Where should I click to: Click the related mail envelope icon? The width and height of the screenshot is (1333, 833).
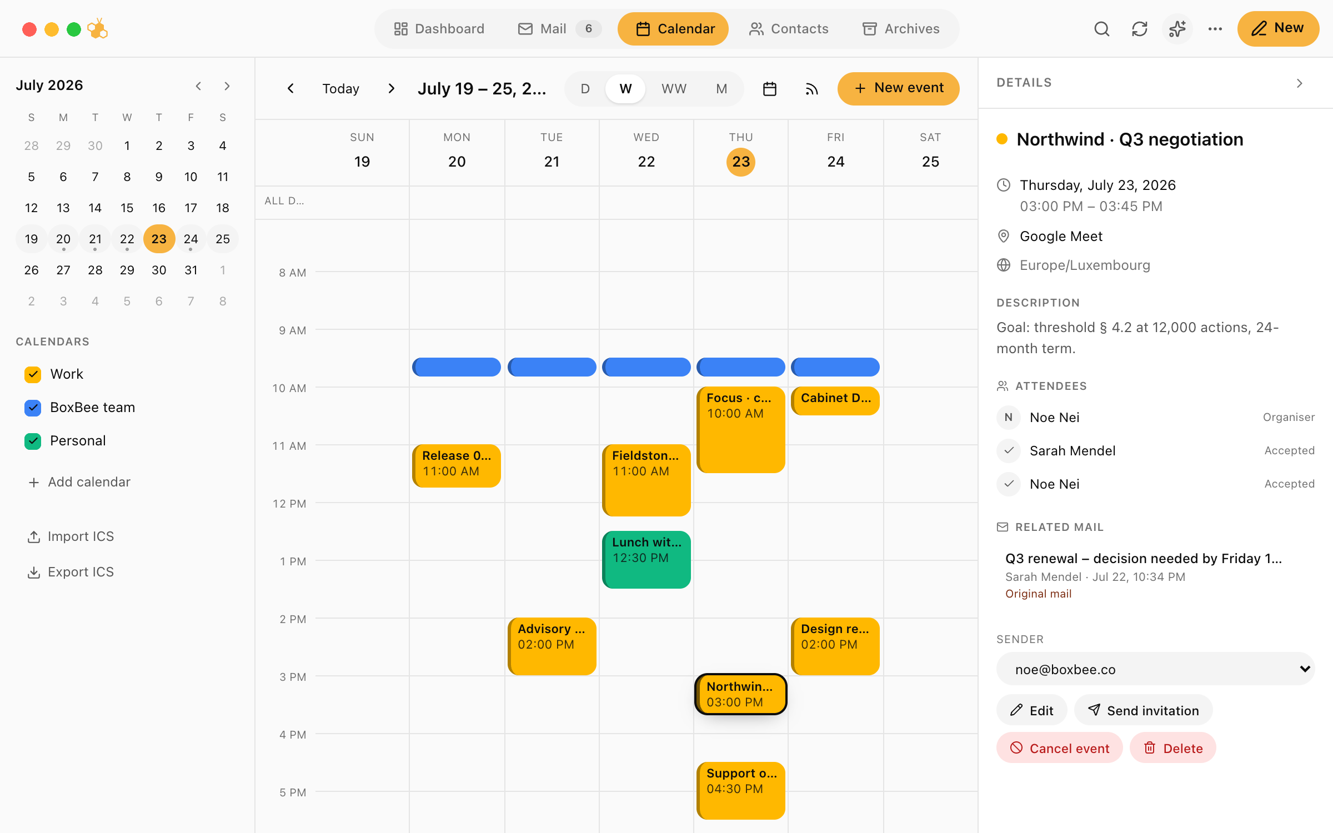pos(1003,527)
